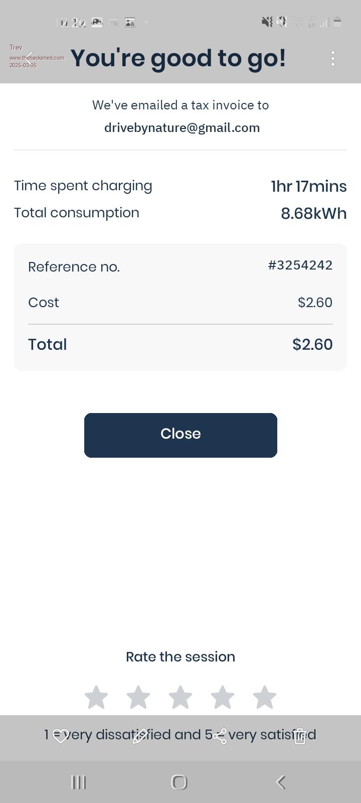Give the session five stars
361x803 pixels.
tap(265, 697)
